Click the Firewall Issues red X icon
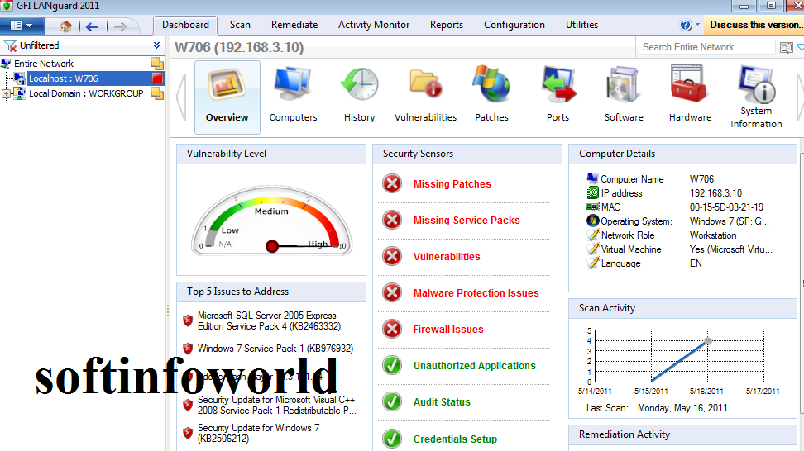 (x=392, y=329)
